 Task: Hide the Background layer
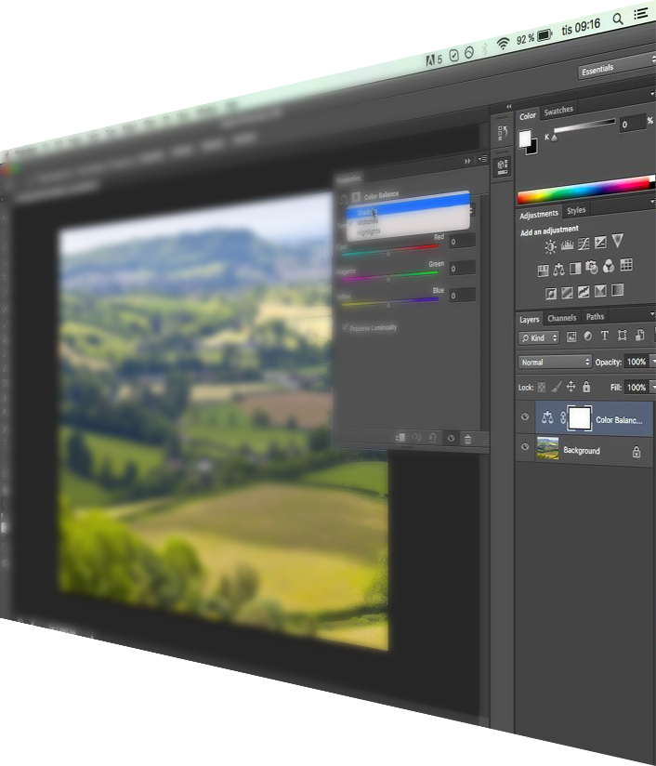525,446
